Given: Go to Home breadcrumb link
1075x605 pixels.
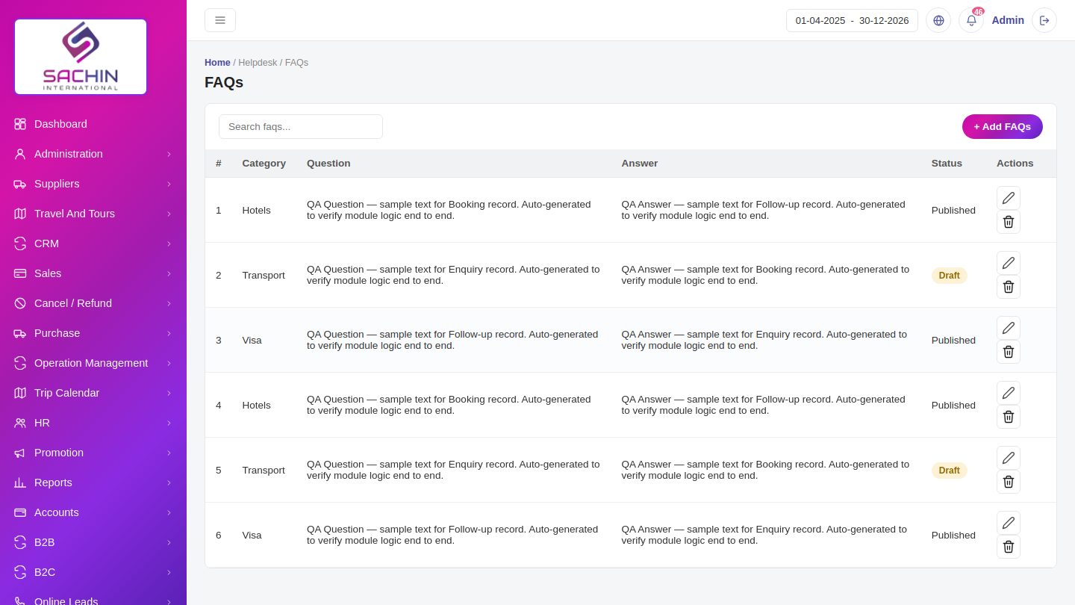Looking at the screenshot, I should (217, 63).
